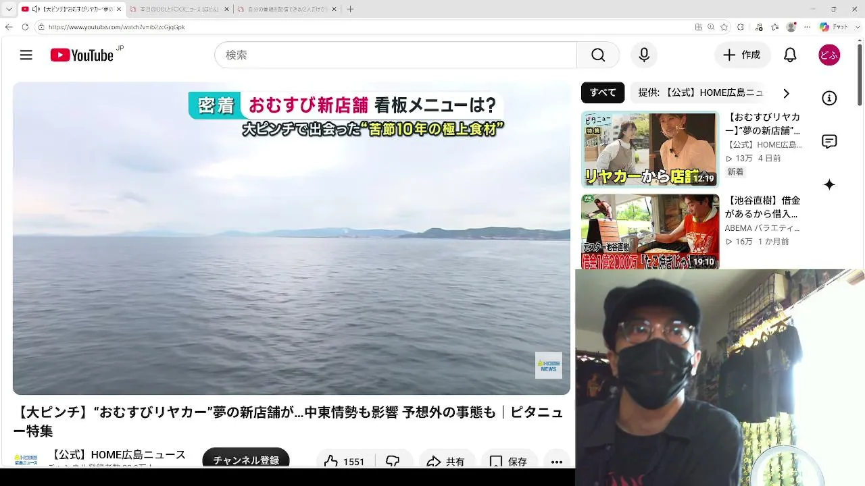Reload the page with refresh icon
This screenshot has width=865, height=486.
25,27
